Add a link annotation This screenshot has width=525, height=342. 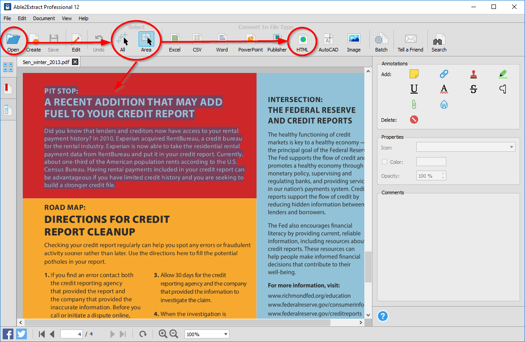pos(444,74)
